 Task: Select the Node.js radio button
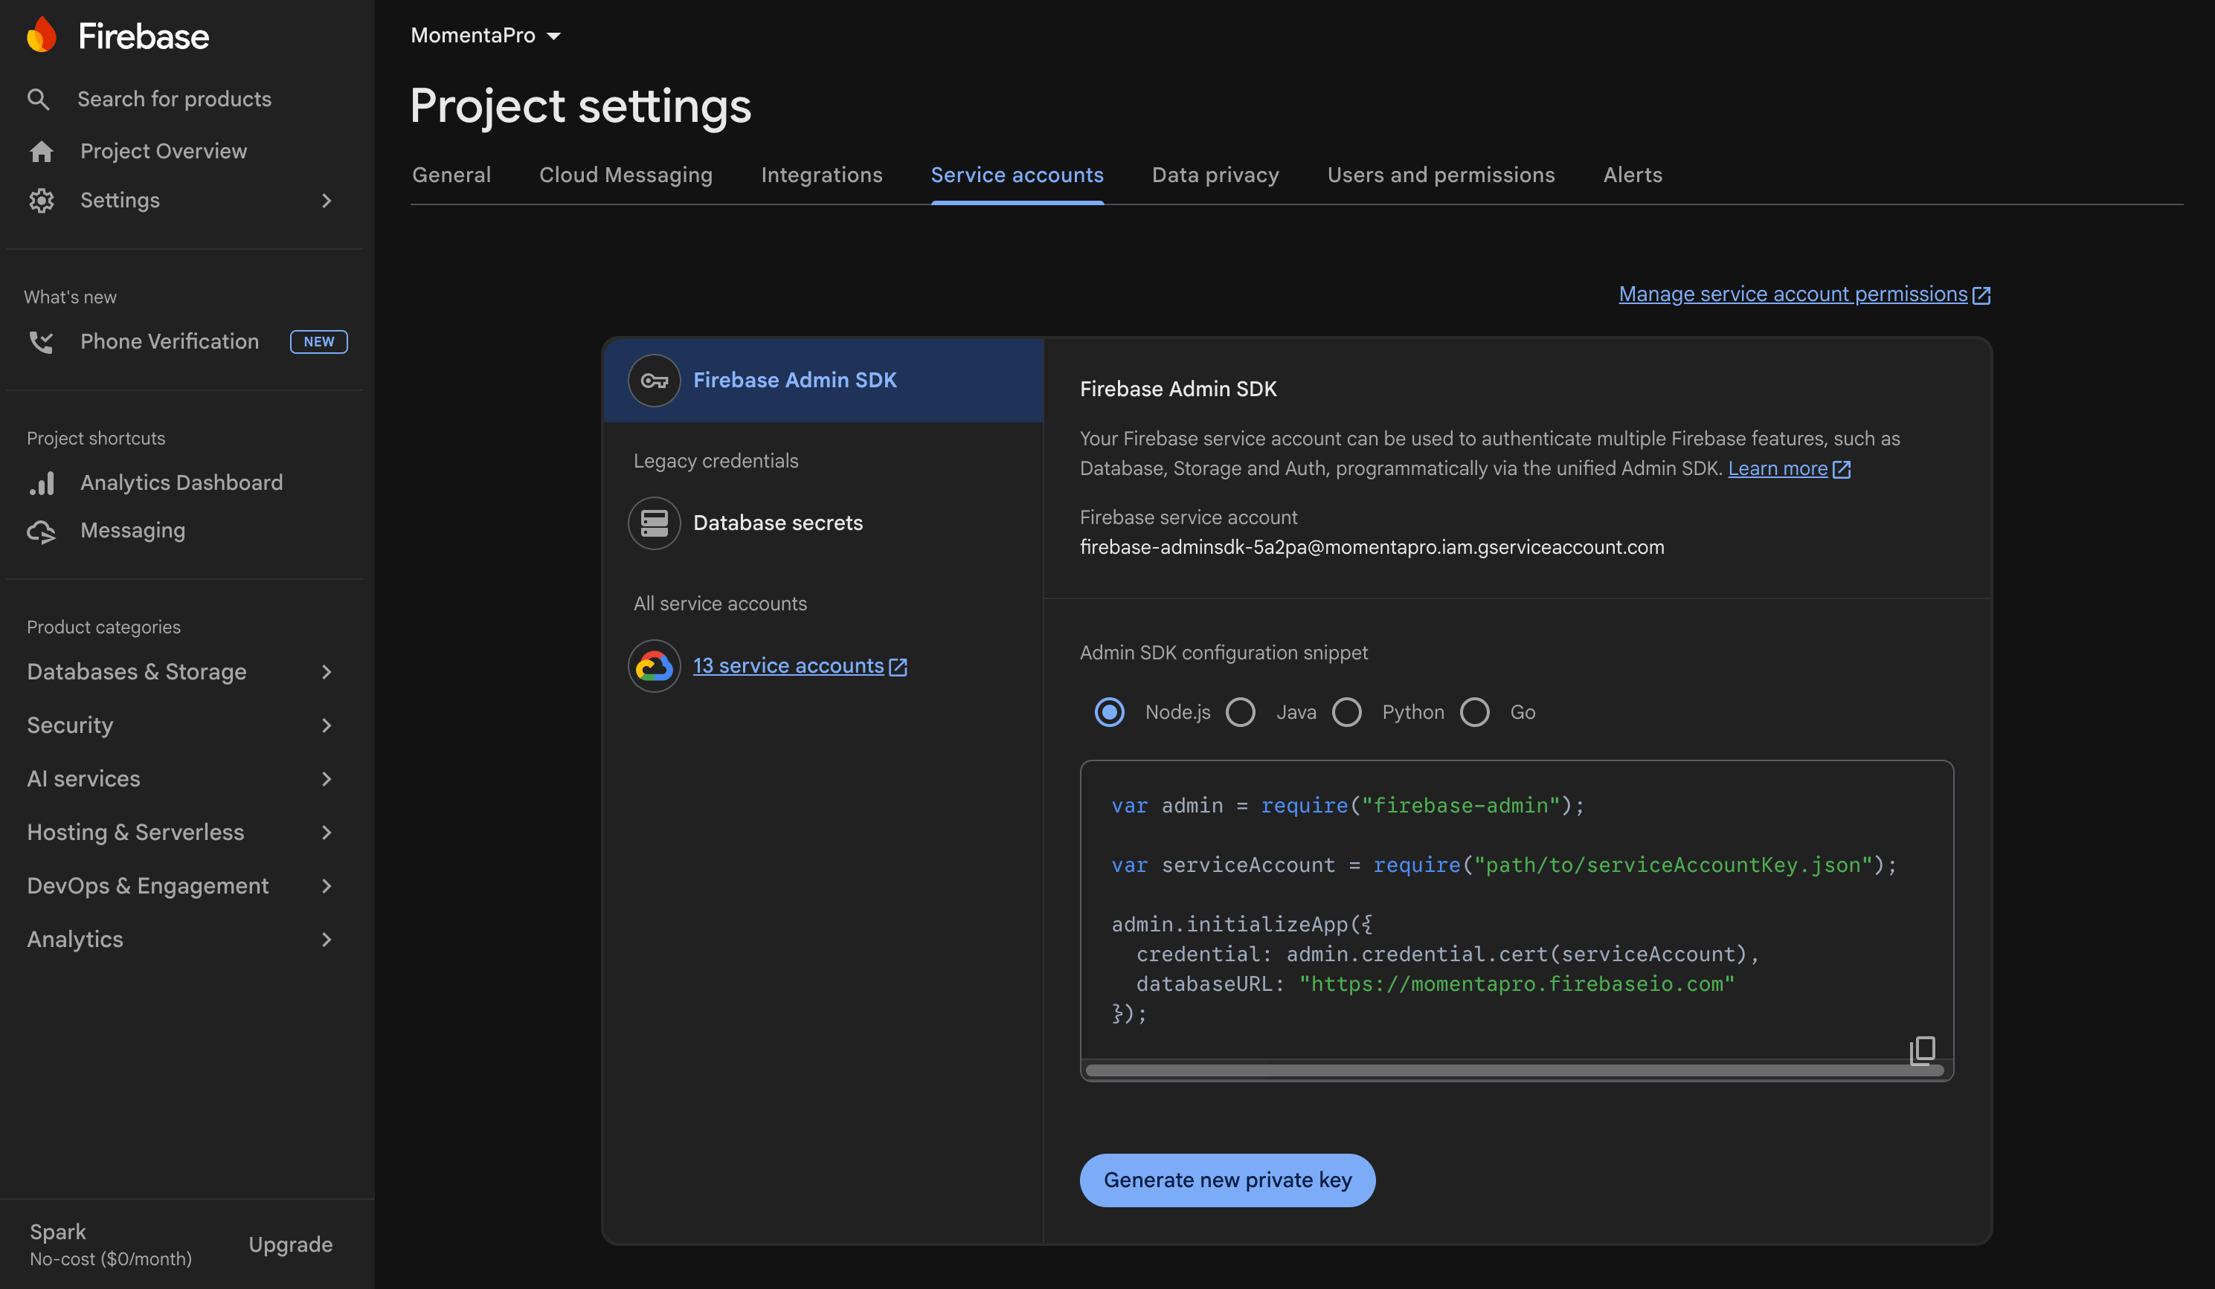[x=1109, y=711]
